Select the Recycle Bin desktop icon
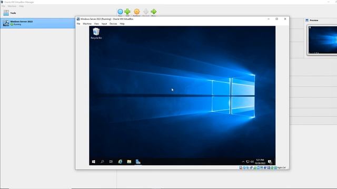The height and width of the screenshot is (189, 337). point(96,34)
